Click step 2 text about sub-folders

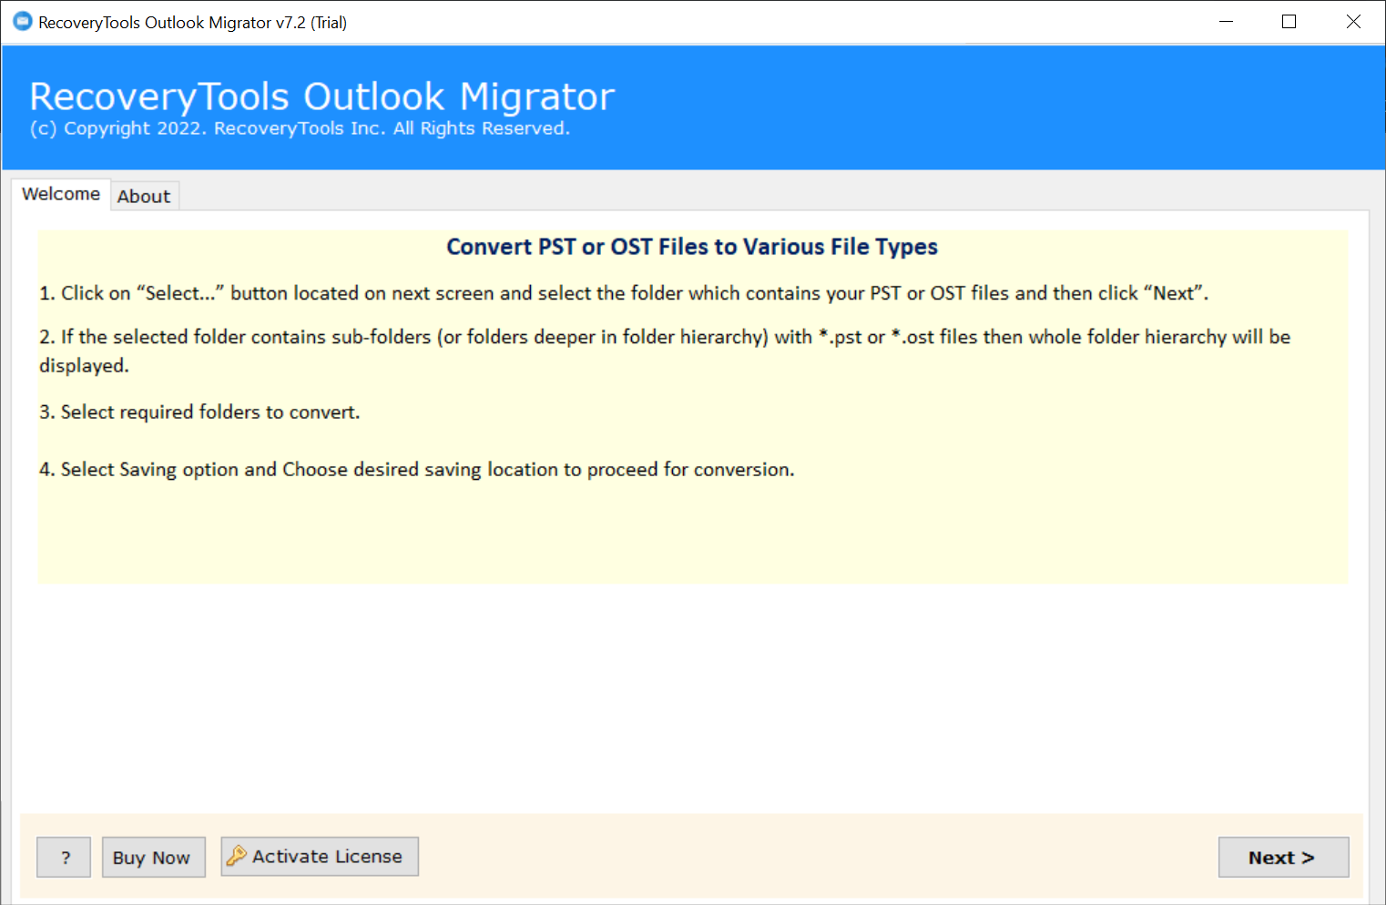point(665,351)
